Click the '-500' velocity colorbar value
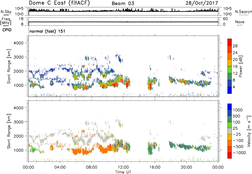The height and width of the screenshot is (174, 252). [238, 146]
